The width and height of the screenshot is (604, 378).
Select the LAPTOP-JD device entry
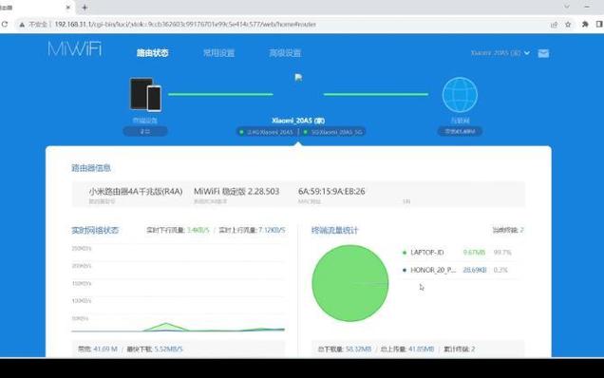pyautogui.click(x=427, y=253)
